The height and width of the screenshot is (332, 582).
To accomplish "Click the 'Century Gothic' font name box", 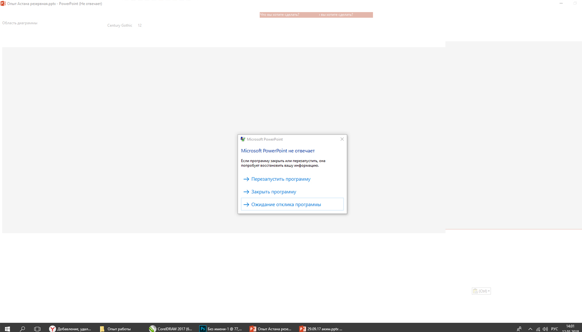I will [x=119, y=25].
